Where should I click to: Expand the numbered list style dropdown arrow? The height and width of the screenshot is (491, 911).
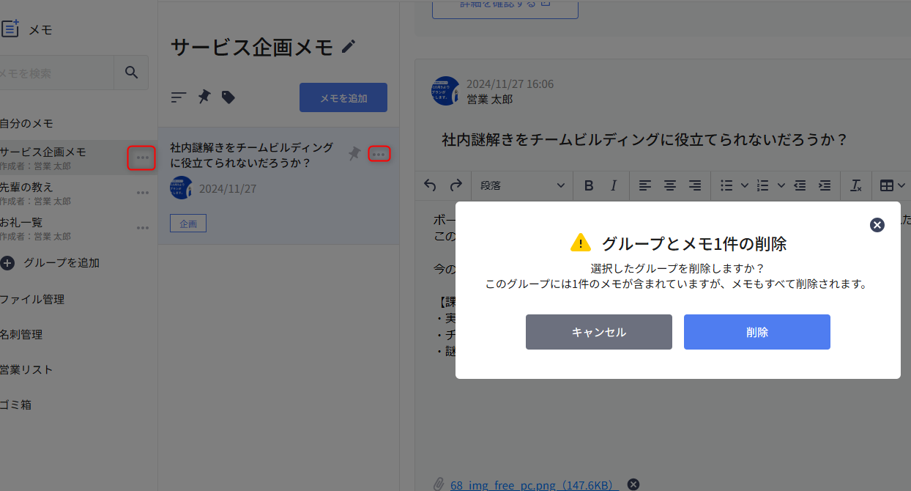click(781, 185)
